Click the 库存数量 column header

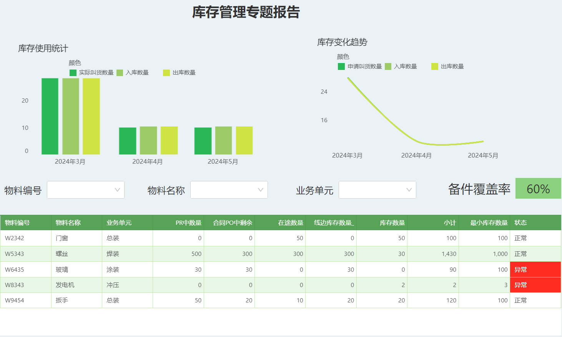tap(382, 222)
